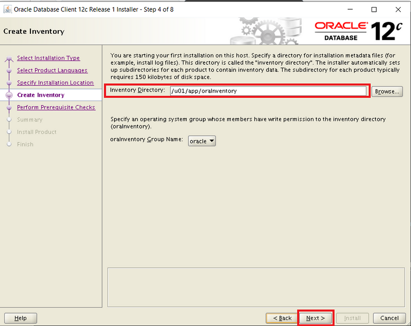Click the 'oraInventory Group Name:' label

(147, 139)
